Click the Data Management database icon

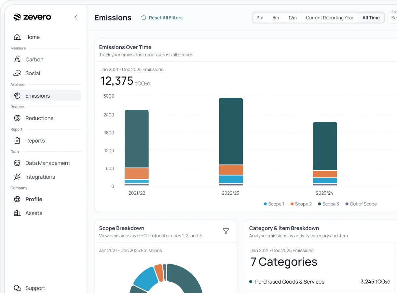17,163
